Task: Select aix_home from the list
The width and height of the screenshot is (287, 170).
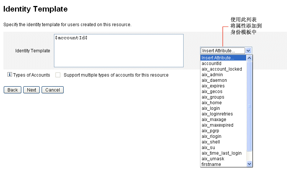Action: (x=223, y=103)
